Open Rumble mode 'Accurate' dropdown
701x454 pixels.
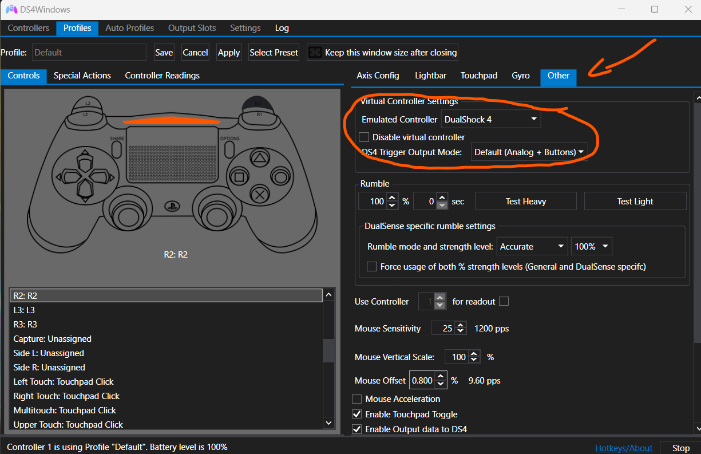coord(532,247)
